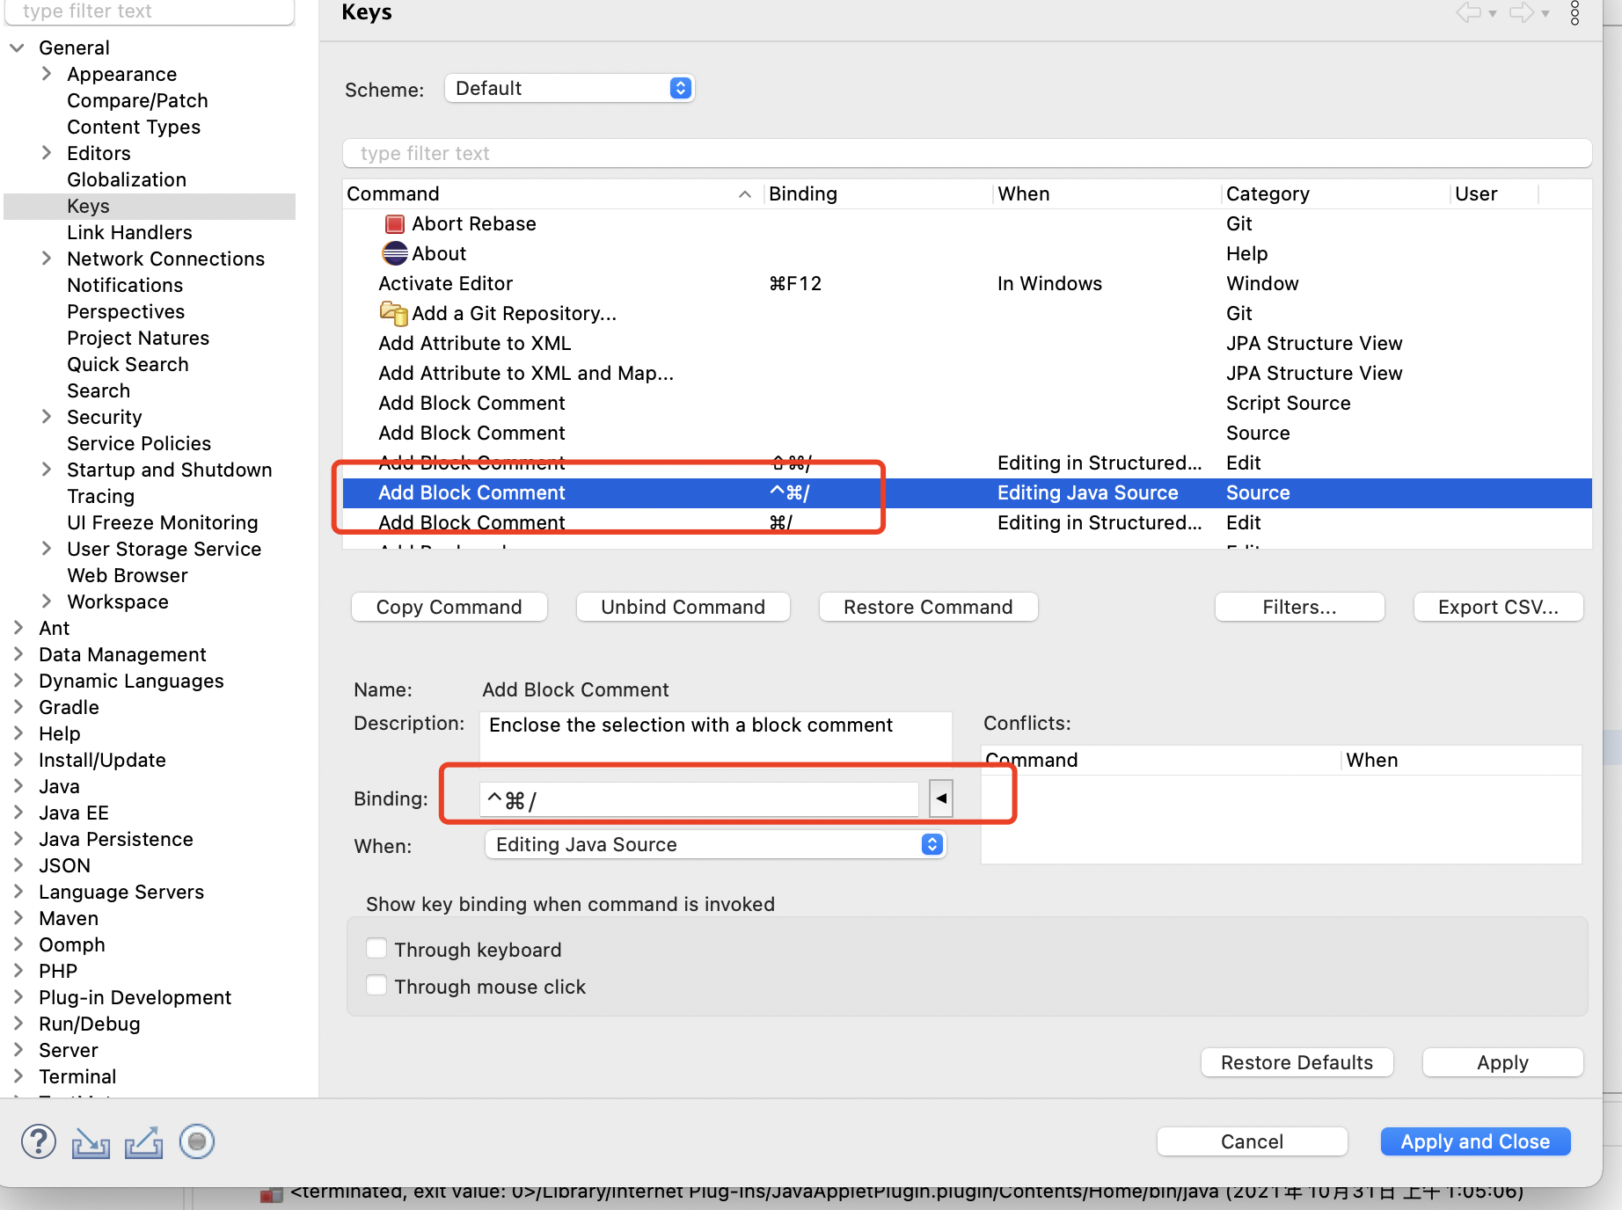This screenshot has height=1210, width=1622.
Task: Open dropdown arrow next to back navigation
Action: [1493, 14]
